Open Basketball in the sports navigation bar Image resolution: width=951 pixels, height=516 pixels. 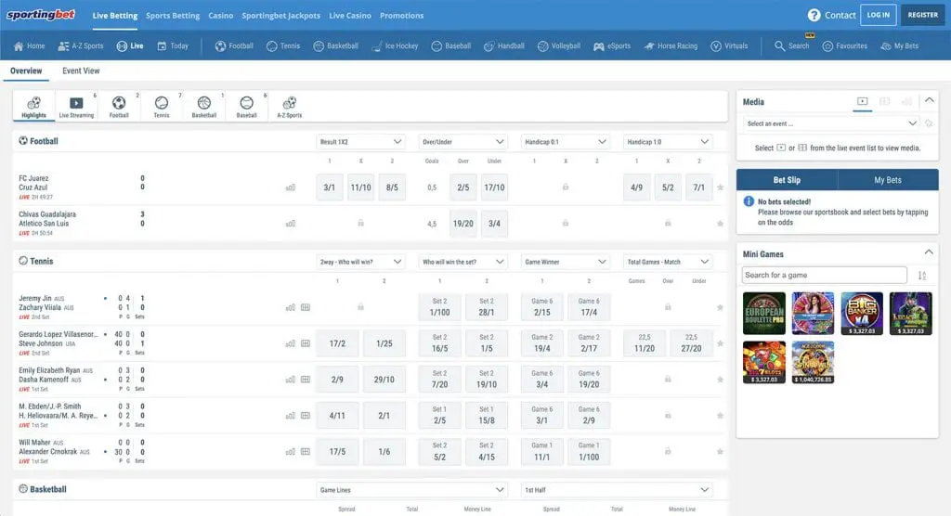point(336,46)
